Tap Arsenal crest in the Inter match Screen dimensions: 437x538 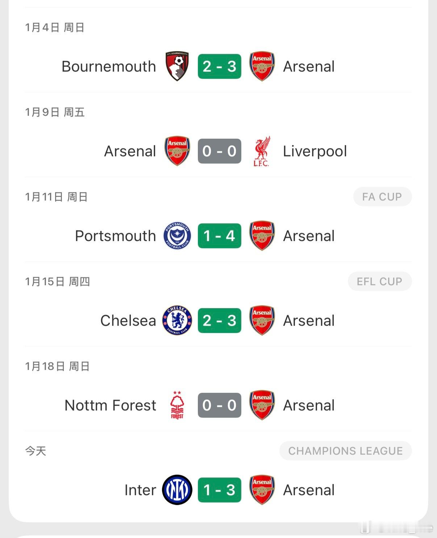(262, 490)
